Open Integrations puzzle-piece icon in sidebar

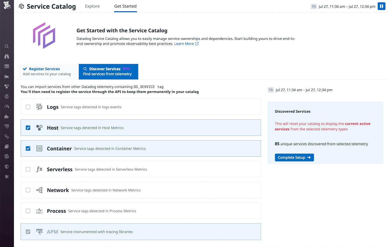pos(7,116)
